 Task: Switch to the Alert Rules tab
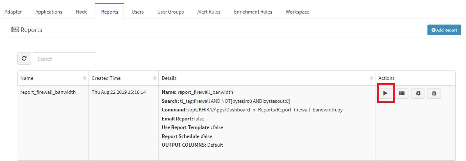(209, 12)
